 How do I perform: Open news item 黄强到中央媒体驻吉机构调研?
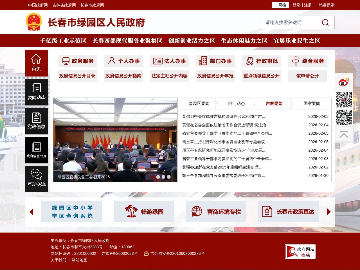tap(224, 116)
